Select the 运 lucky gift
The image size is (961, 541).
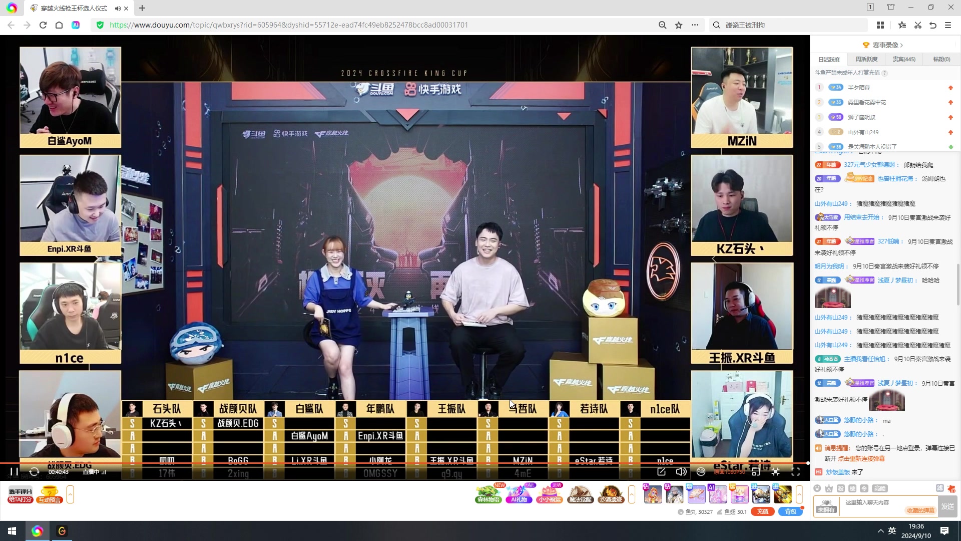pos(739,494)
